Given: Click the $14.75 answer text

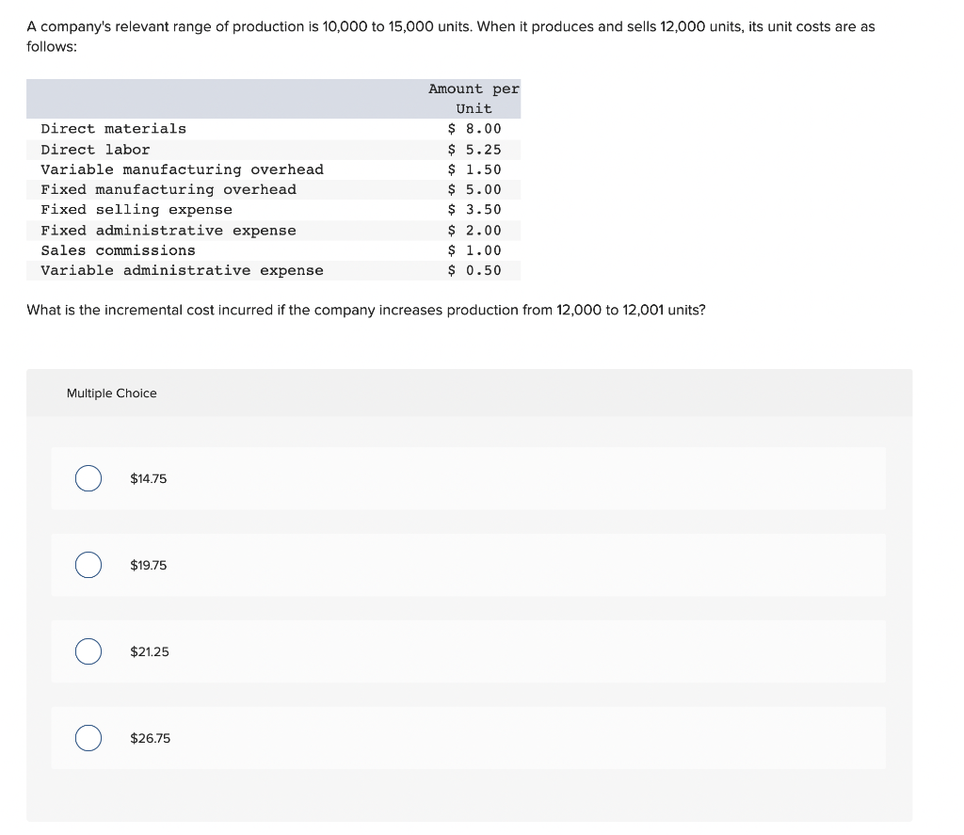Looking at the screenshot, I should (x=148, y=478).
